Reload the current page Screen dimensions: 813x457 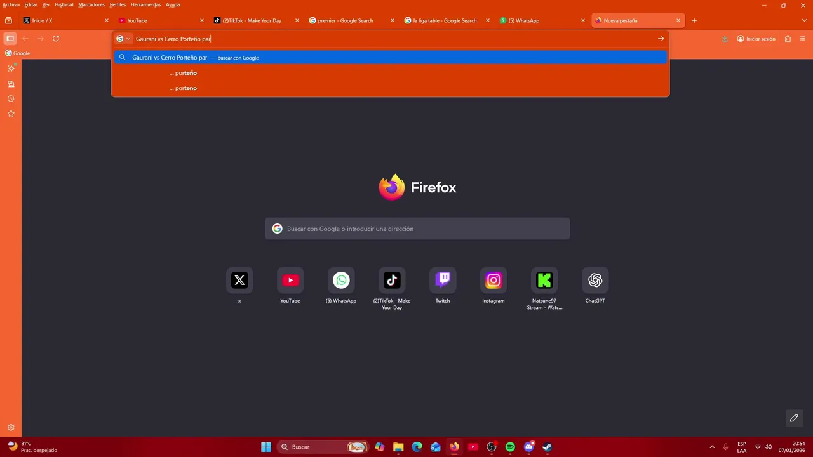[56, 39]
